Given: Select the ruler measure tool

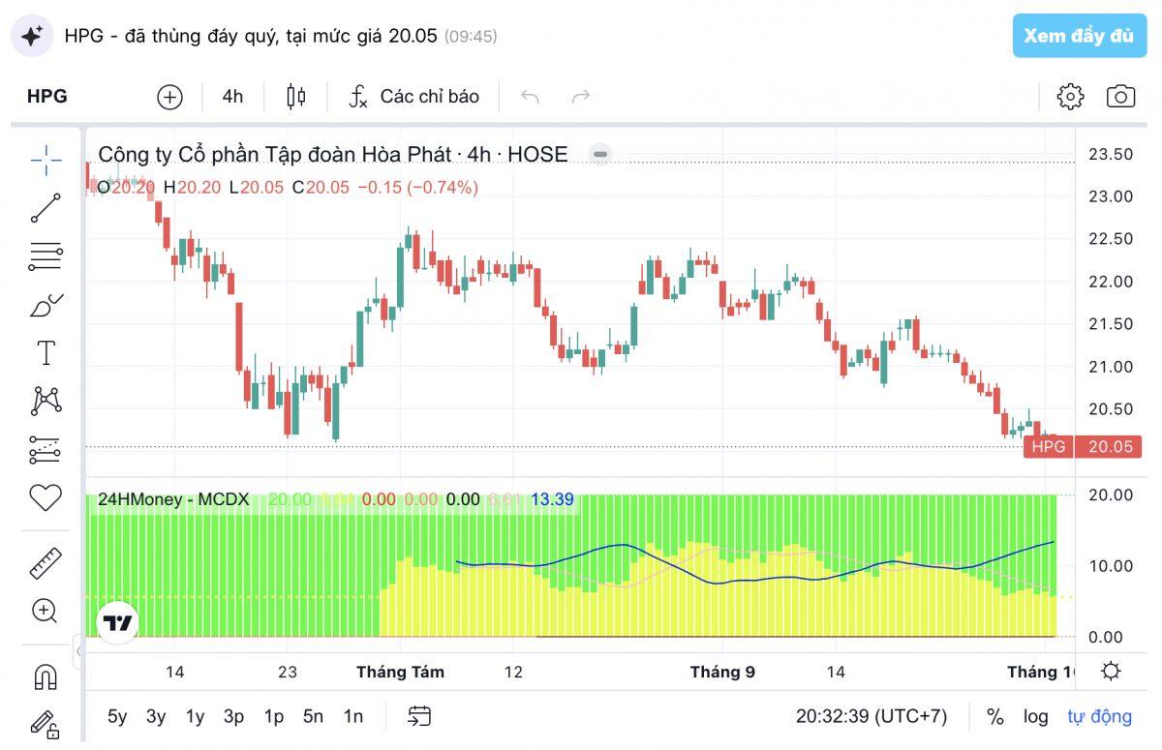Looking at the screenshot, I should pos(46,562).
